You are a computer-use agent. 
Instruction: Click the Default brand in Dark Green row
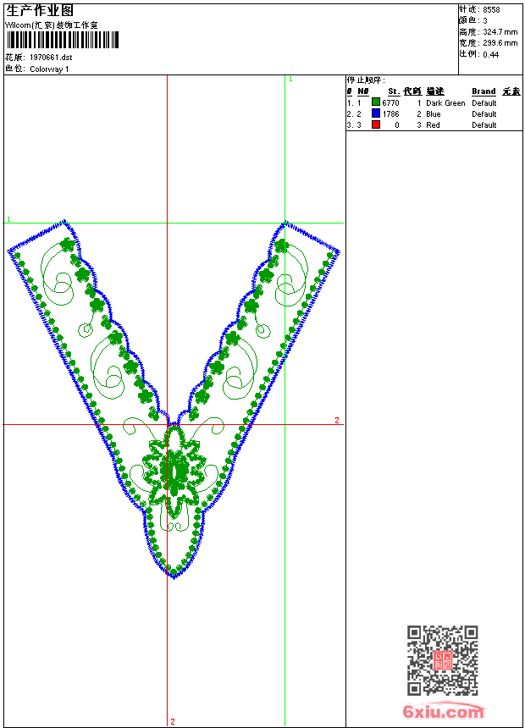tap(484, 102)
